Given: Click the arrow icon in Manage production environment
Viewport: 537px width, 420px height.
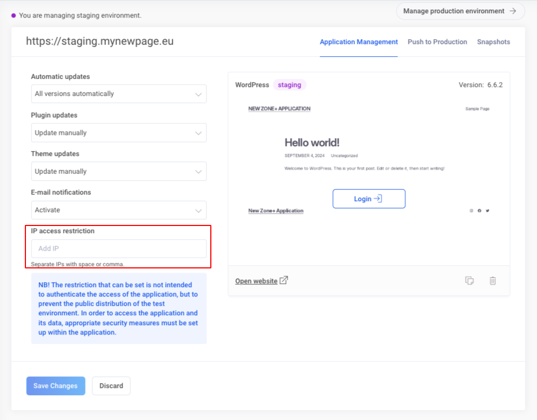Looking at the screenshot, I should coord(513,11).
